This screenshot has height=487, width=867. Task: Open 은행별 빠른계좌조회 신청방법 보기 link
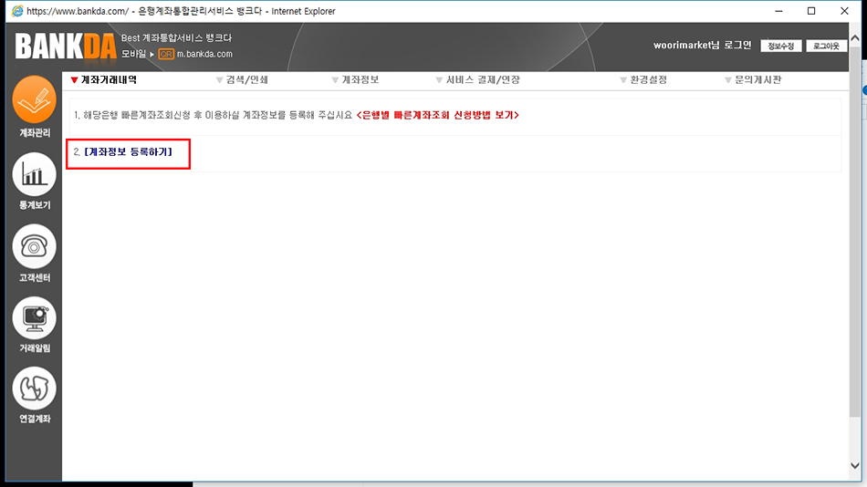point(437,115)
